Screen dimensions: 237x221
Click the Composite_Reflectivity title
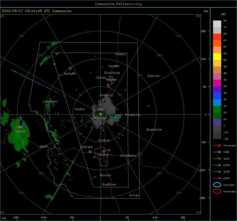[118, 4]
